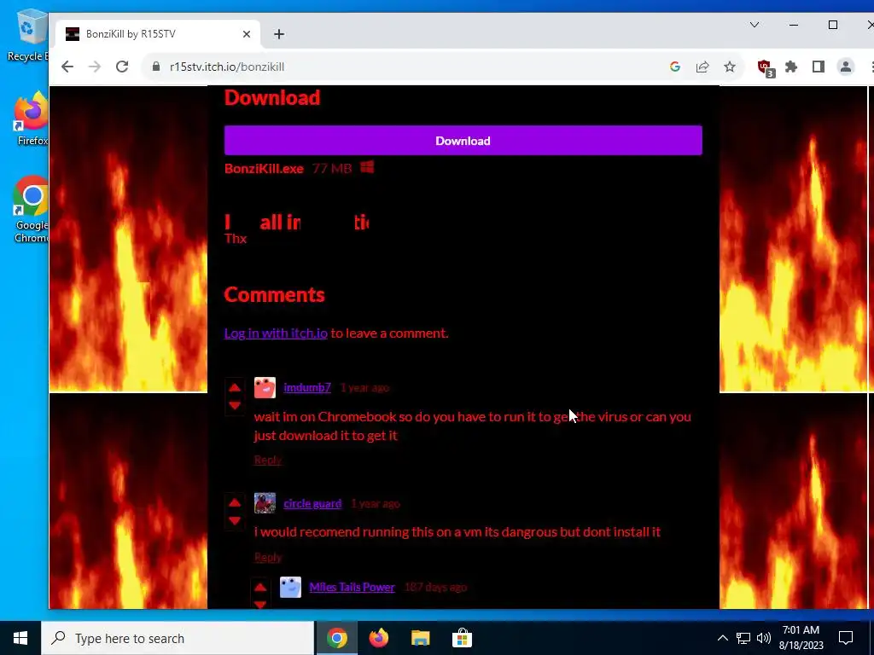
Task: Toggle the browser side panel icon
Action: 819,67
